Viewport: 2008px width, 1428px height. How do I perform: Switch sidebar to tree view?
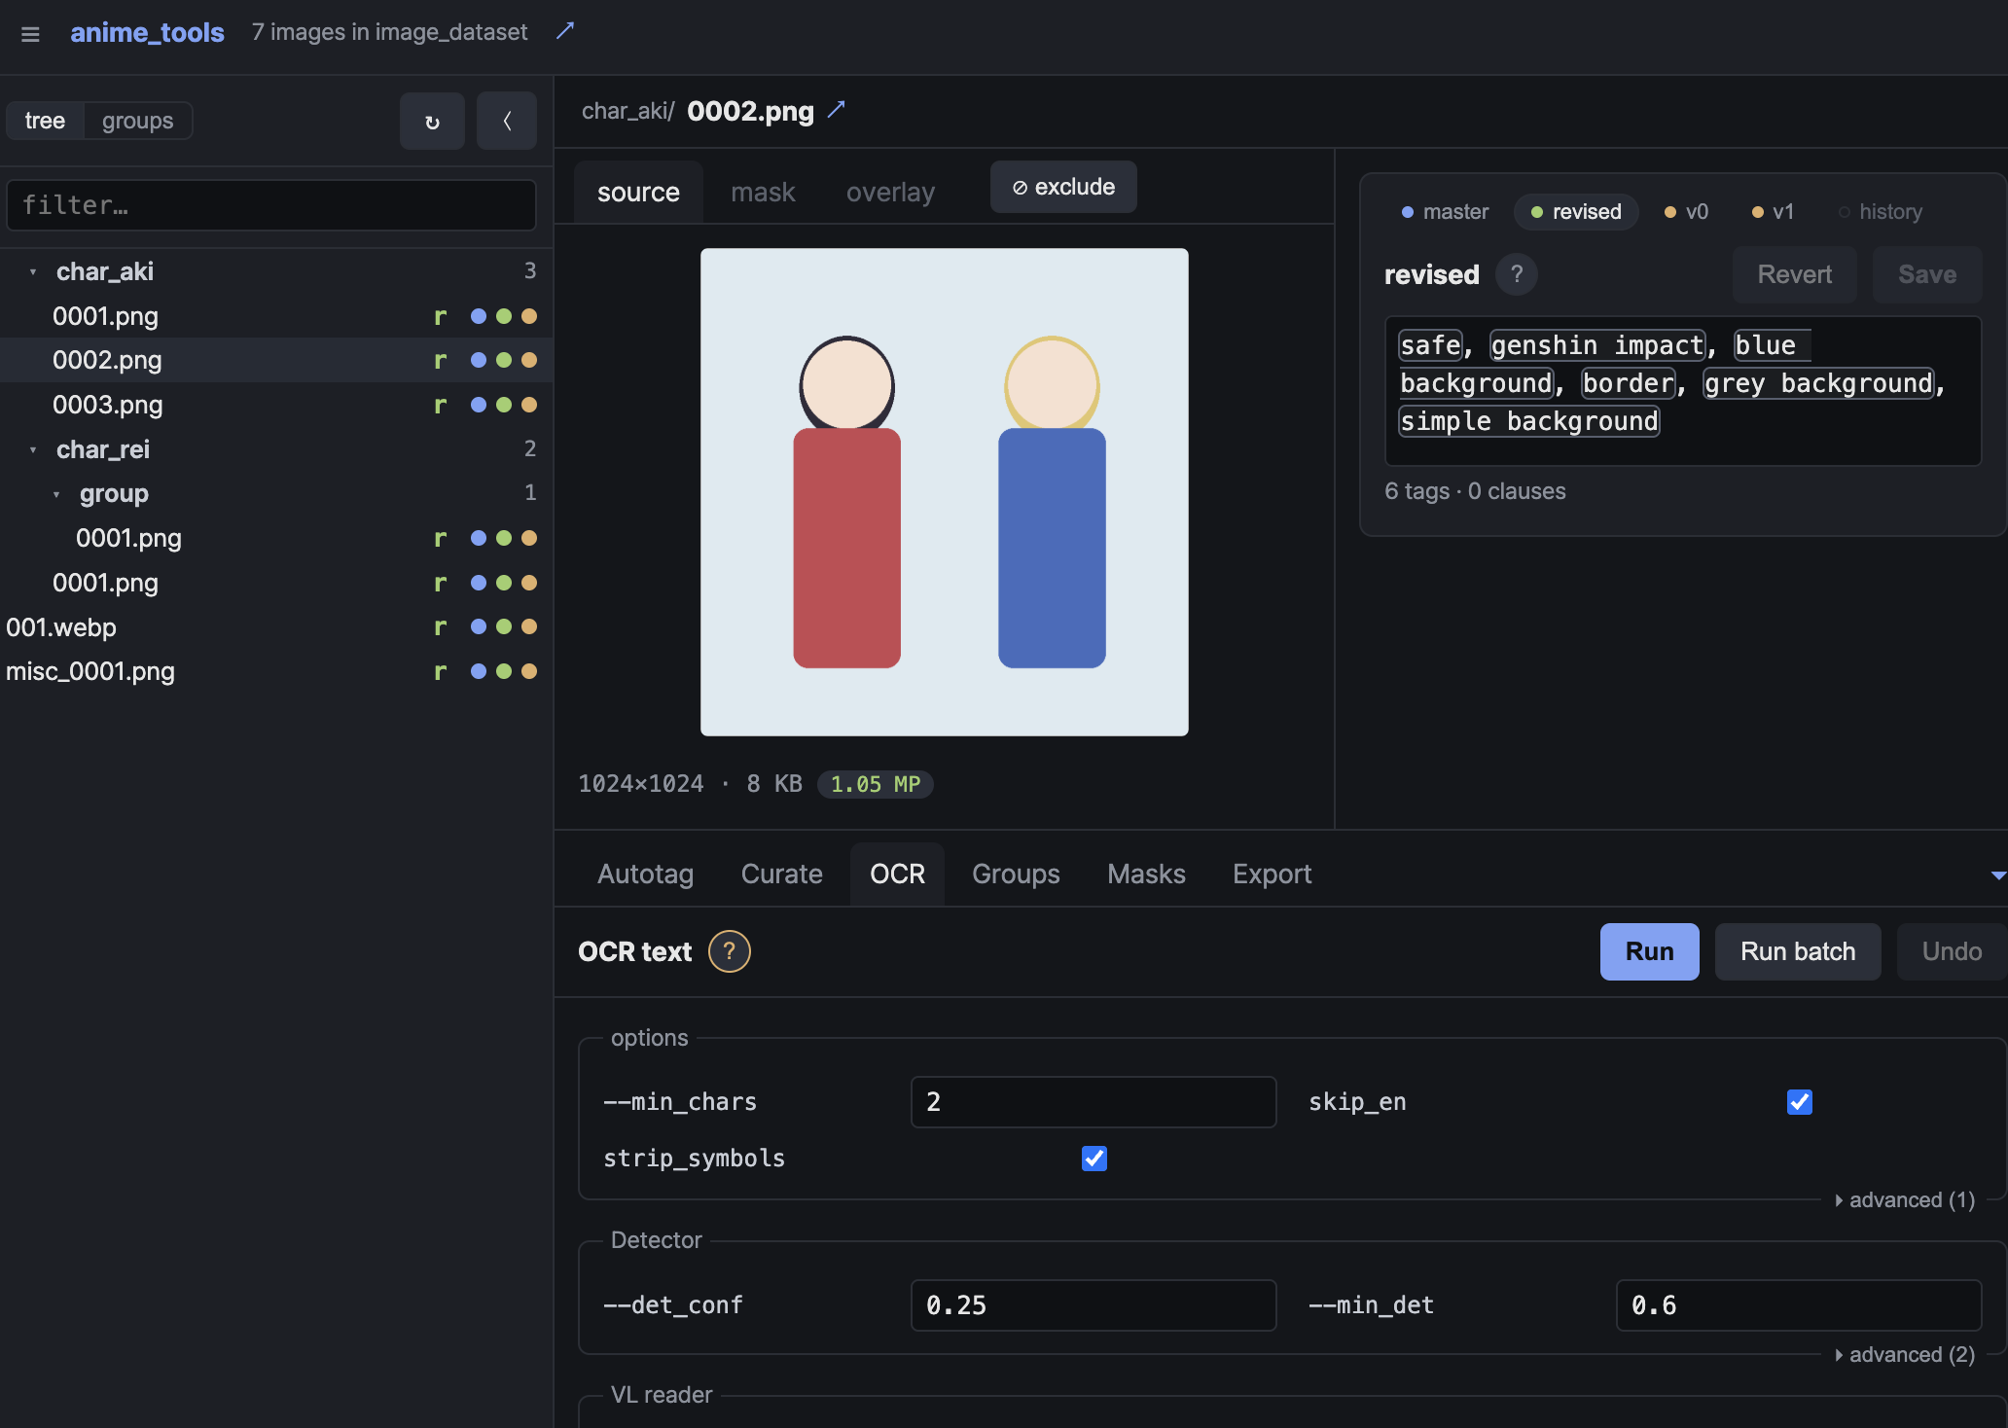pyautogui.click(x=45, y=121)
